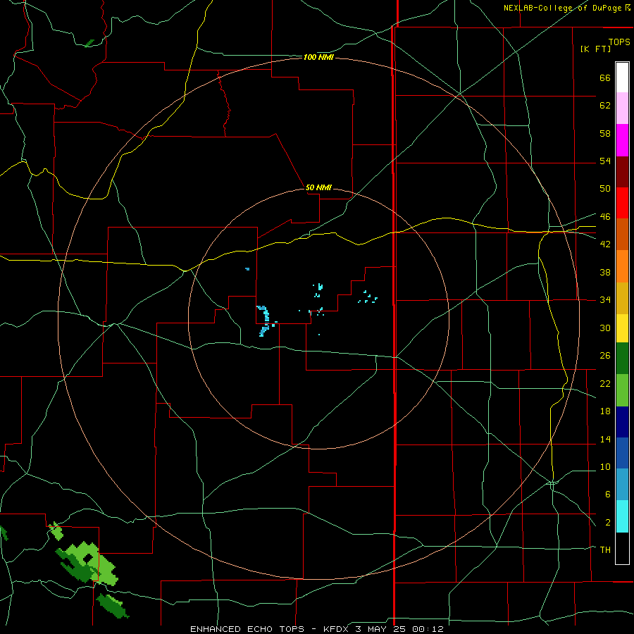Select the light green legend swatch
Image resolution: width=634 pixels, height=634 pixels.
click(622, 390)
